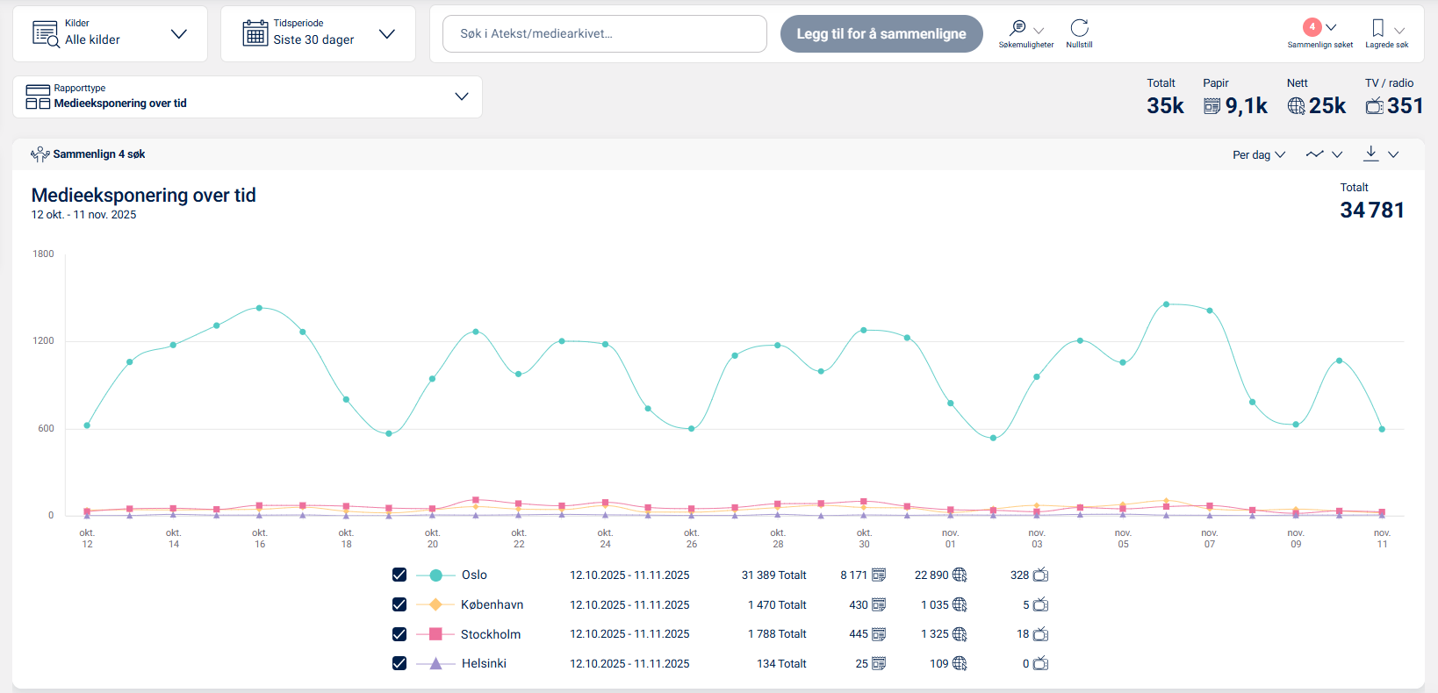Screen dimensions: 1438x693
Task: Open the Per dag interval menu
Action: [1258, 154]
